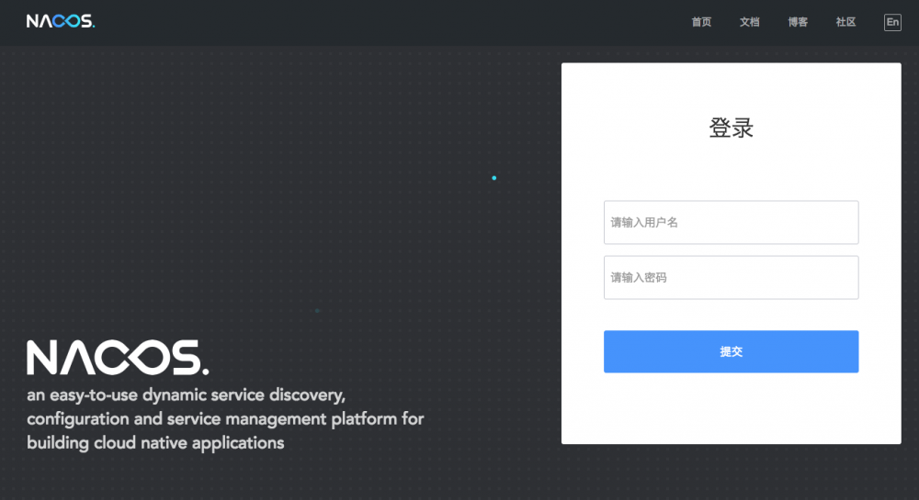Click the tagline line 'an easy-to-use dynamic service discovery,'

187,395
